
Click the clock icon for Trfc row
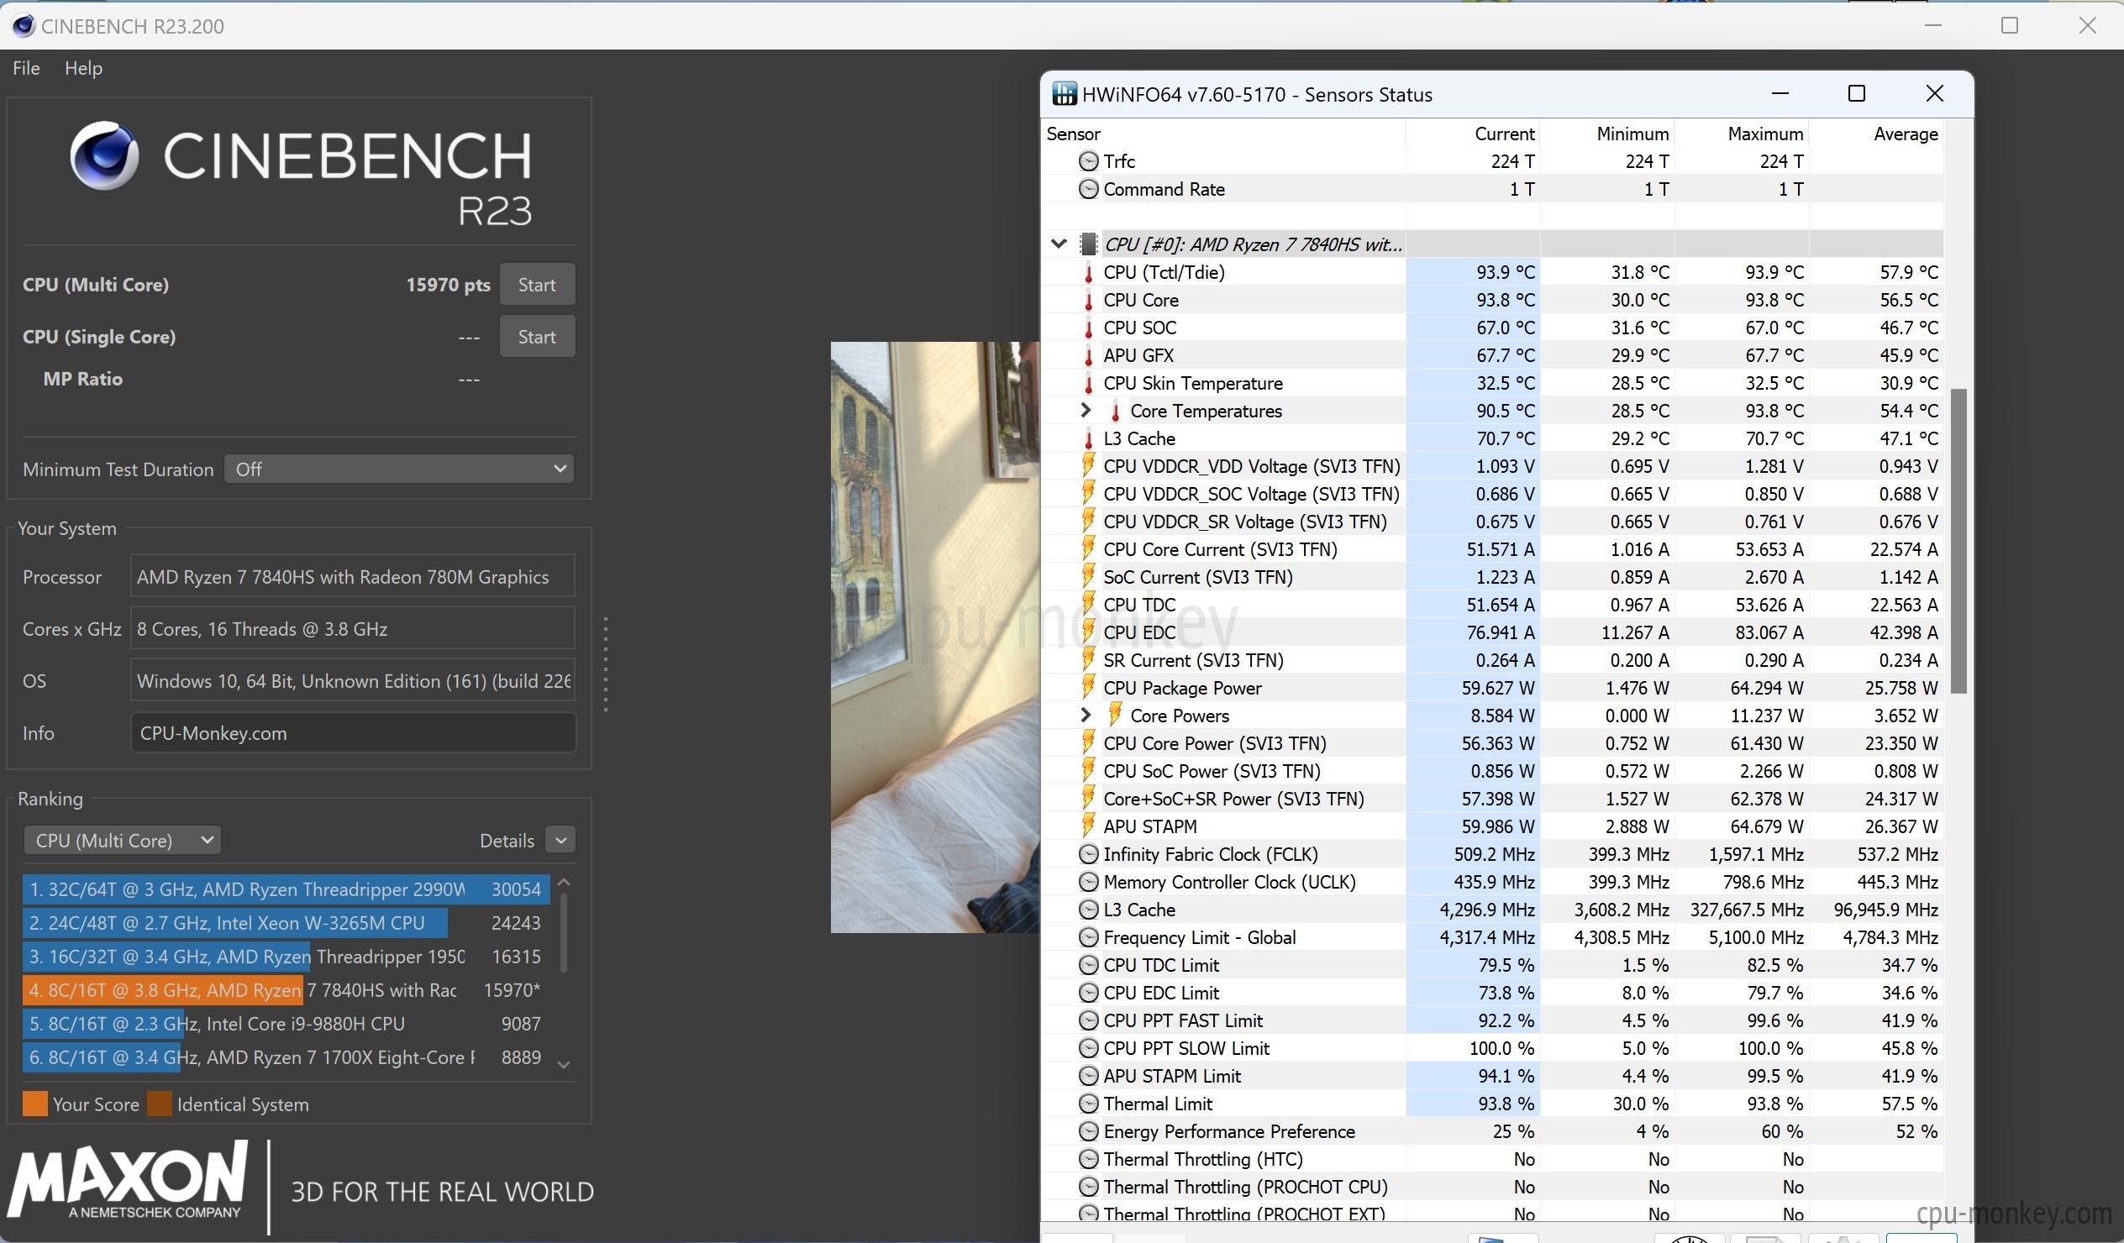pos(1089,161)
